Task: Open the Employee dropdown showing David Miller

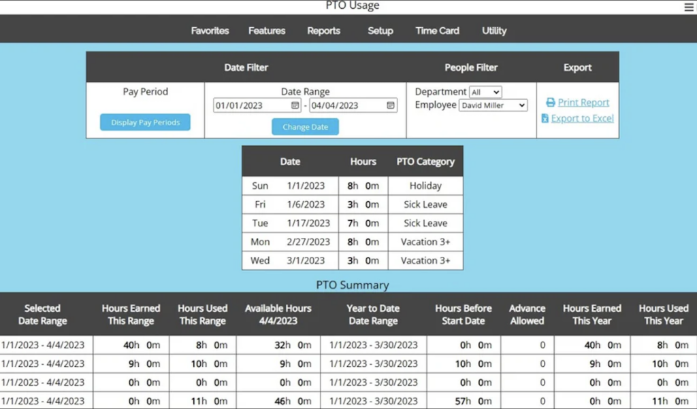Action: point(493,105)
